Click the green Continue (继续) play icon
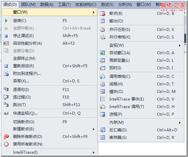 tap(6, 21)
